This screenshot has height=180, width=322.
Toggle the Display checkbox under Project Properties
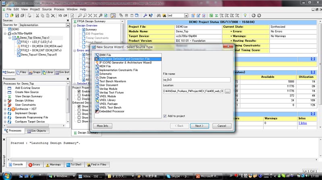point(79,99)
